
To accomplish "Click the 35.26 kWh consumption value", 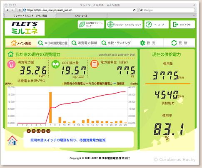I will [33, 70].
